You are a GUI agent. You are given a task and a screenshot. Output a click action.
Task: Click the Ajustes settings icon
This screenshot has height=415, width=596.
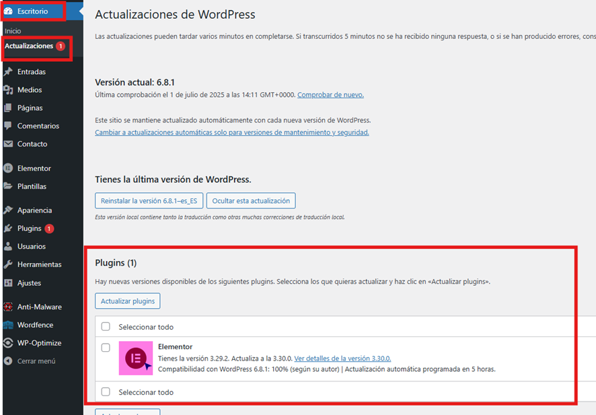[8, 282]
